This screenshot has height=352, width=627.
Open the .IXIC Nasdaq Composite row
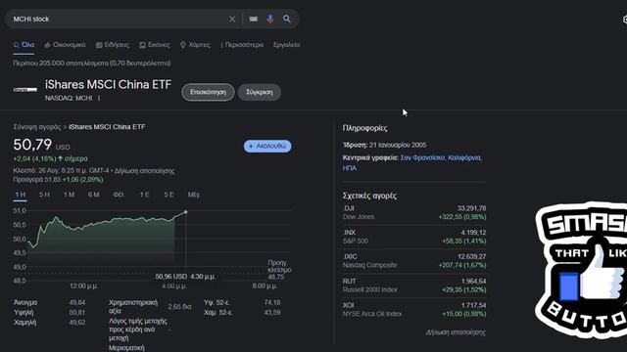[x=414, y=261]
